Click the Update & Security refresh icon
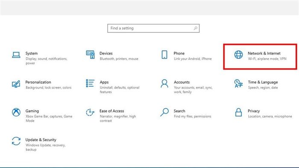299x168 pixels. (16, 141)
